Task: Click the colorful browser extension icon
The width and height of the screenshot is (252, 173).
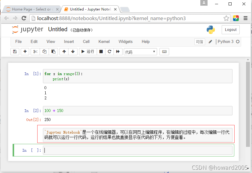Action: pyautogui.click(x=236, y=18)
